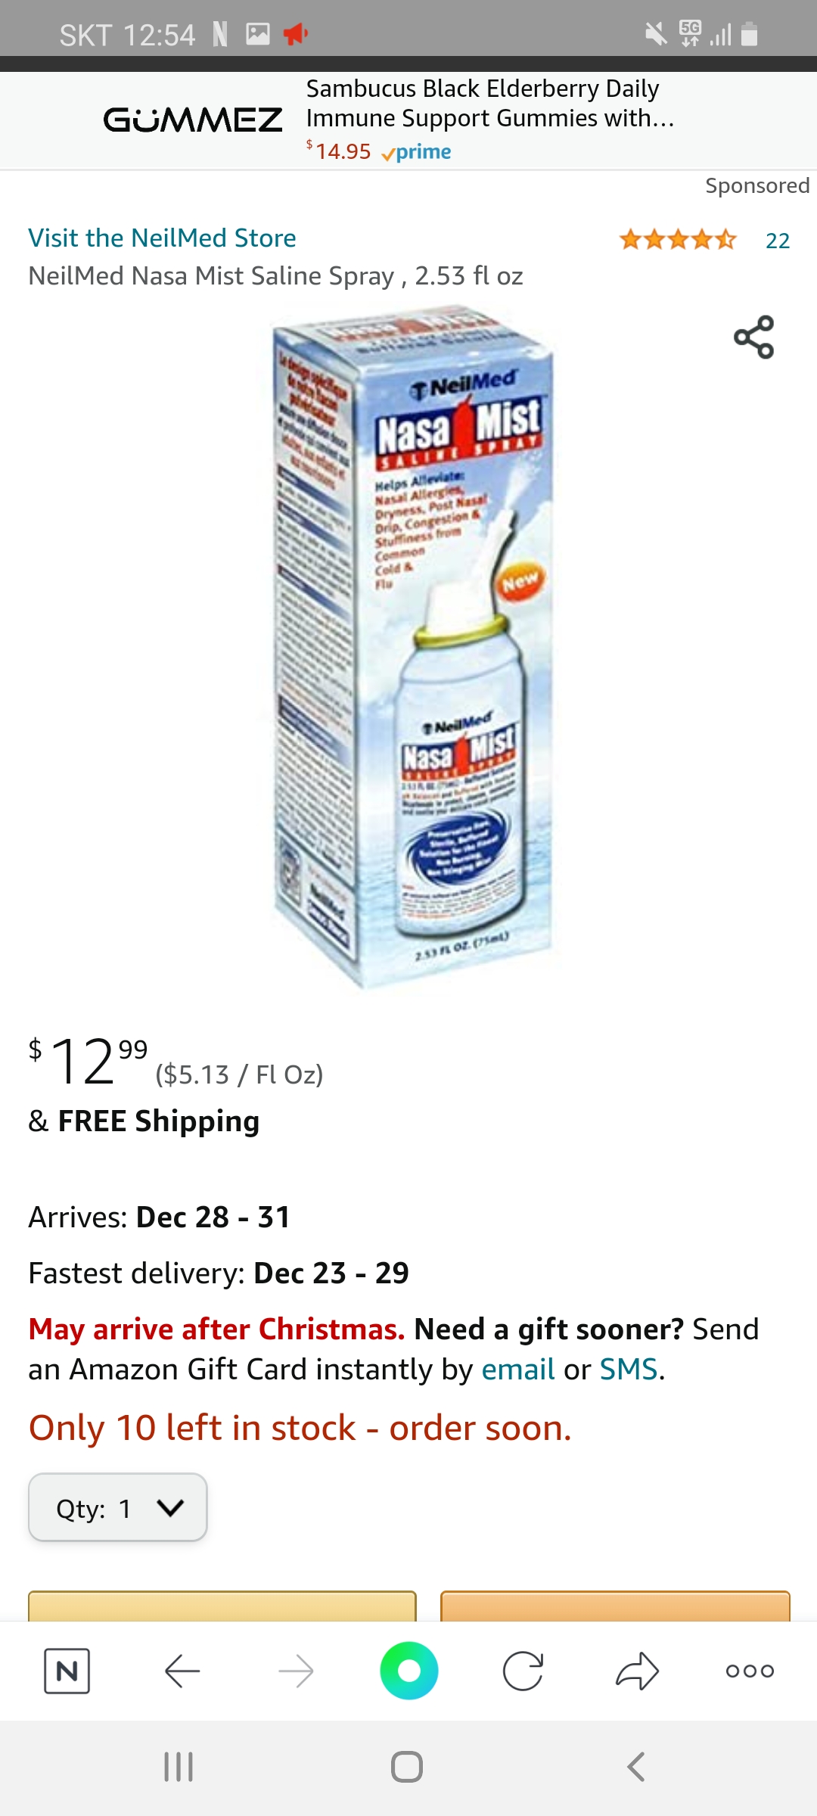This screenshot has width=817, height=1816.
Task: Tap Android system back chevron
Action: point(636,1767)
